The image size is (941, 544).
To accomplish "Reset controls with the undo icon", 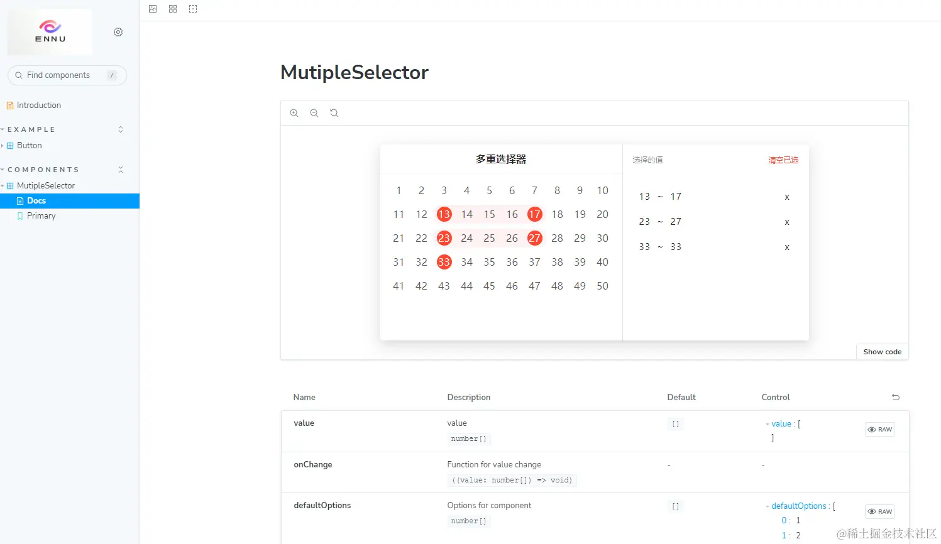I will pos(896,397).
